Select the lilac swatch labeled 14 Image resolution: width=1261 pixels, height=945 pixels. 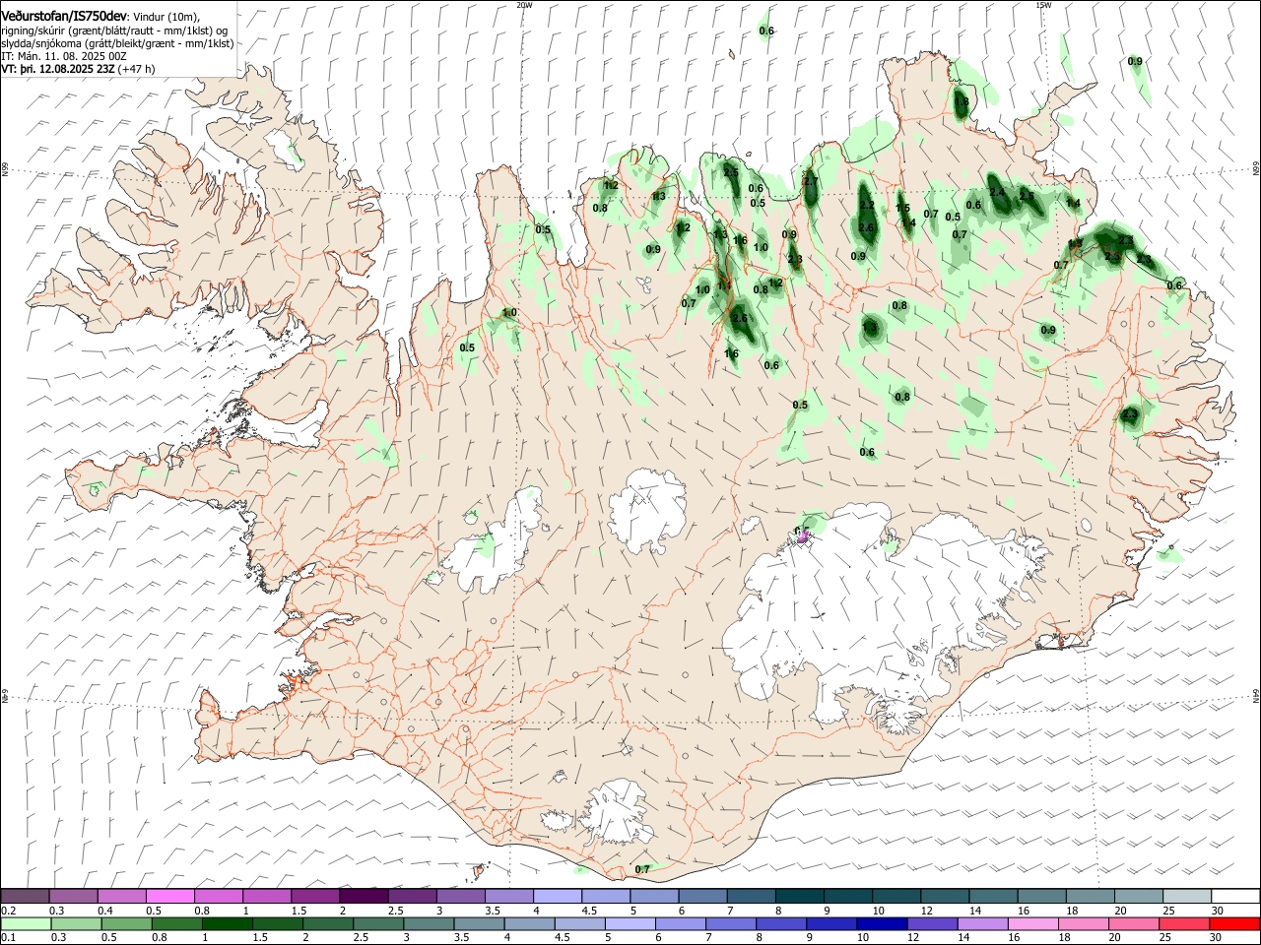(x=982, y=923)
